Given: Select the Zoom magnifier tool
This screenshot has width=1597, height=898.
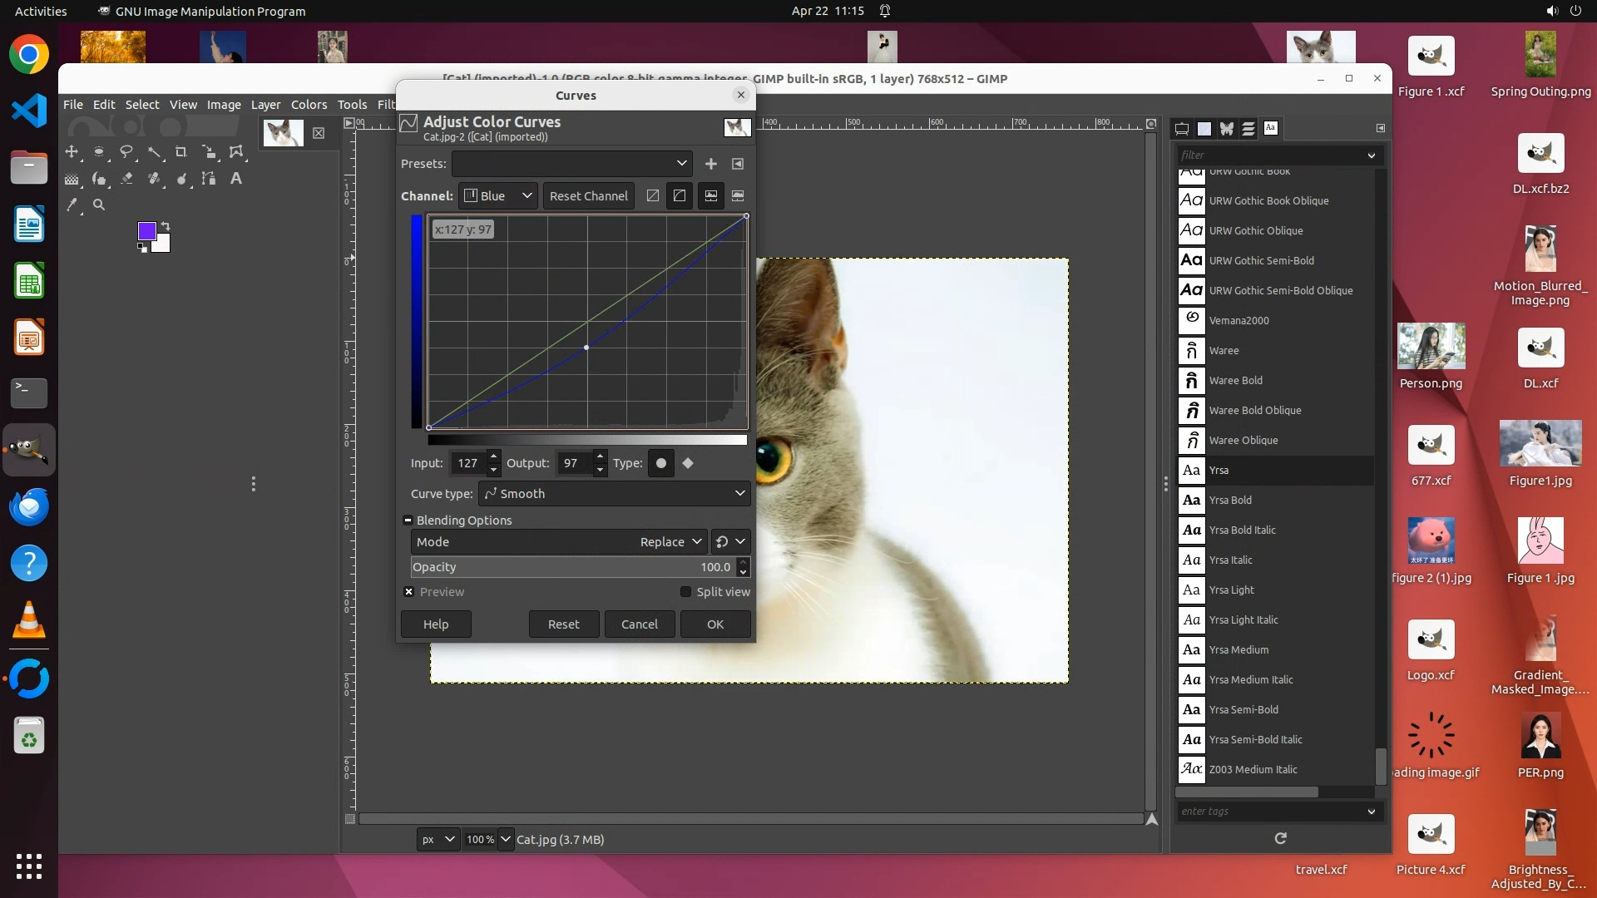Looking at the screenshot, I should coord(99,205).
